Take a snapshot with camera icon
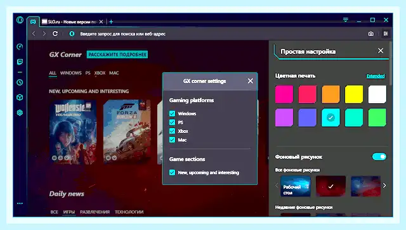 click(370, 34)
